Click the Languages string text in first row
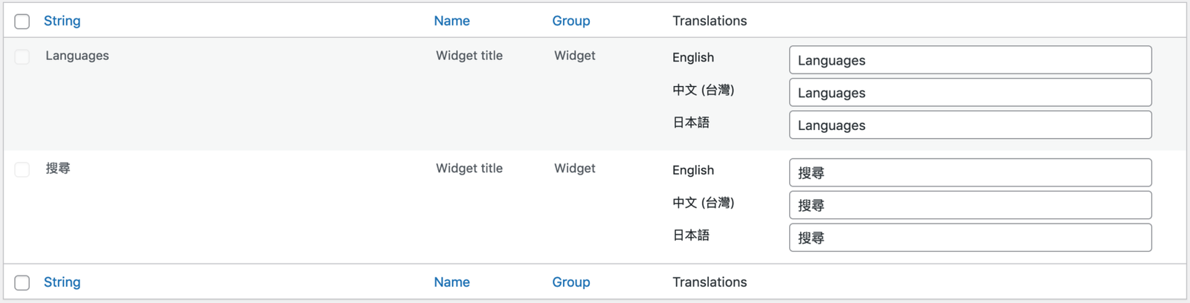Viewport: 1190px width, 303px height. pos(77,56)
